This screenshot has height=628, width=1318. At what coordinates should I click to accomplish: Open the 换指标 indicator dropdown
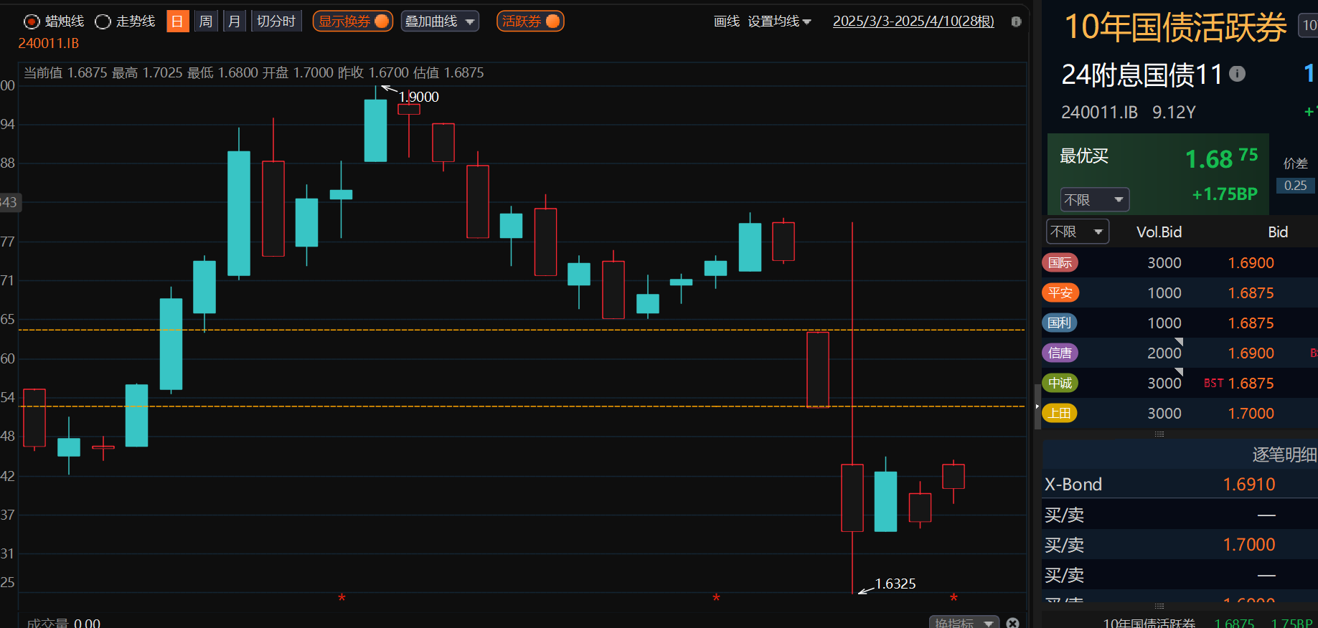pyautogui.click(x=964, y=622)
